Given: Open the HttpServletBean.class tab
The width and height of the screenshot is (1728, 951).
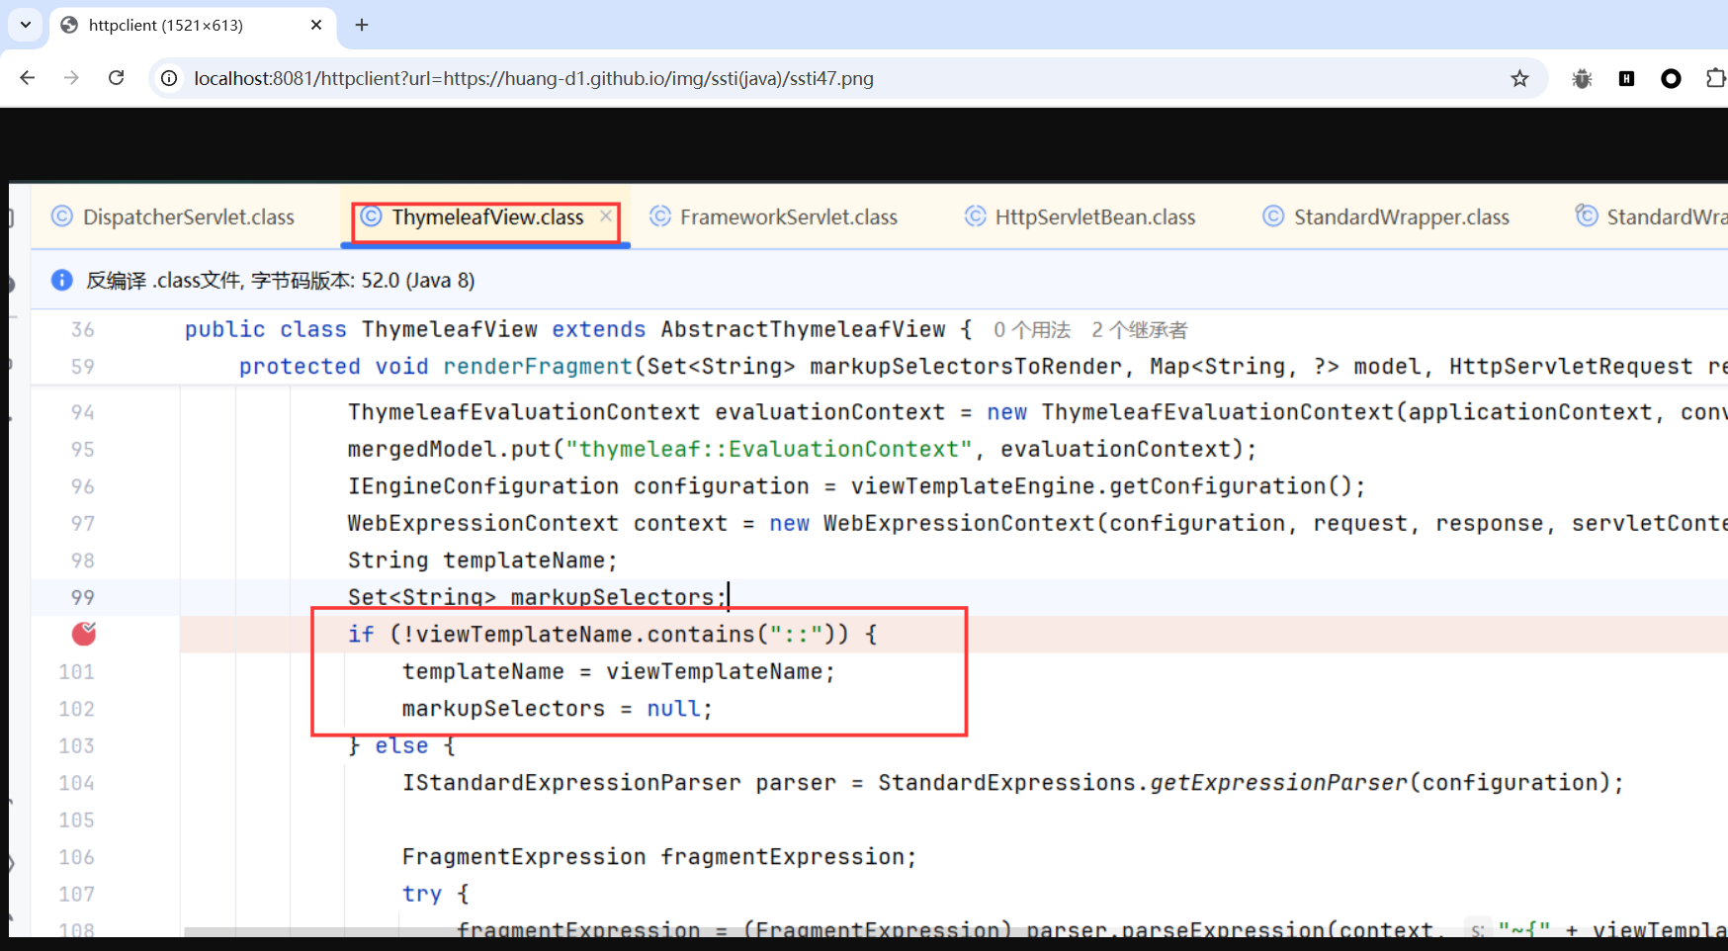Looking at the screenshot, I should pyautogui.click(x=1094, y=217).
